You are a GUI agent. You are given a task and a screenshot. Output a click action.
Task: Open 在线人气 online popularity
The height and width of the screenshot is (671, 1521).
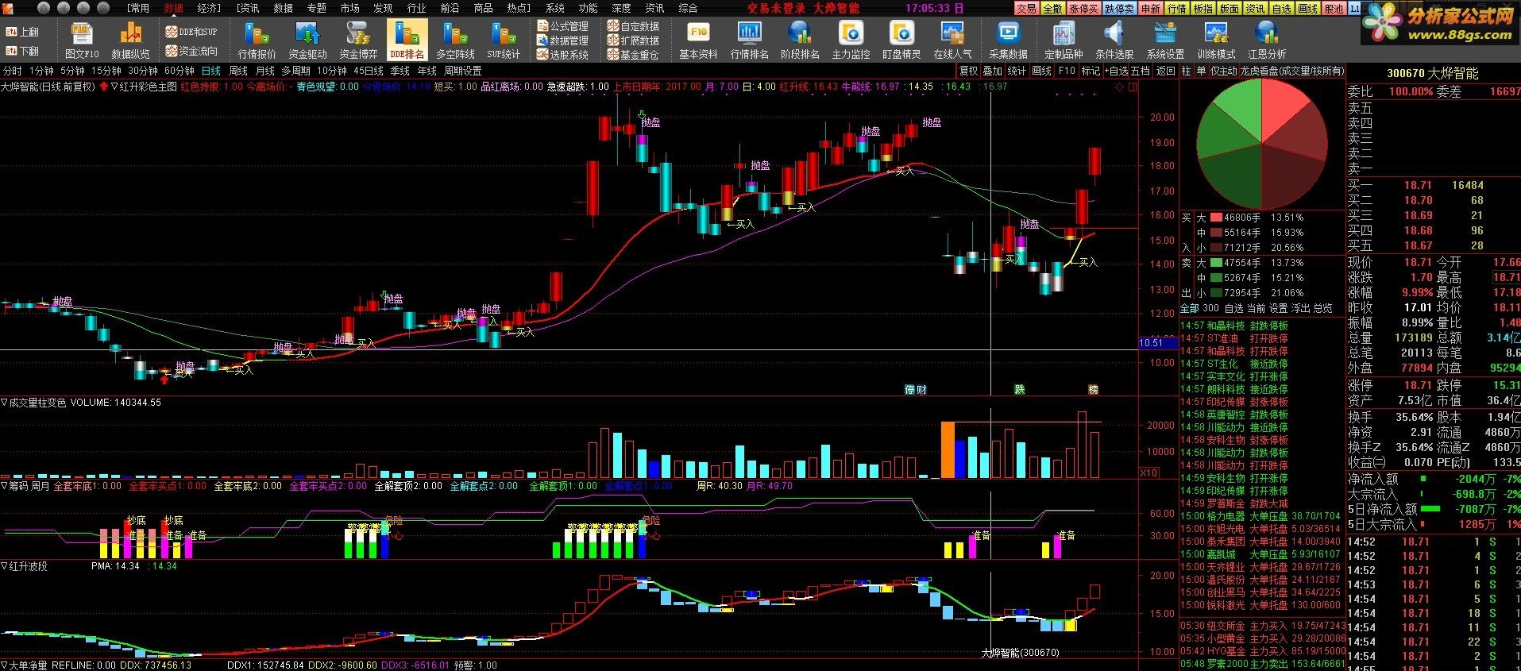click(x=952, y=40)
